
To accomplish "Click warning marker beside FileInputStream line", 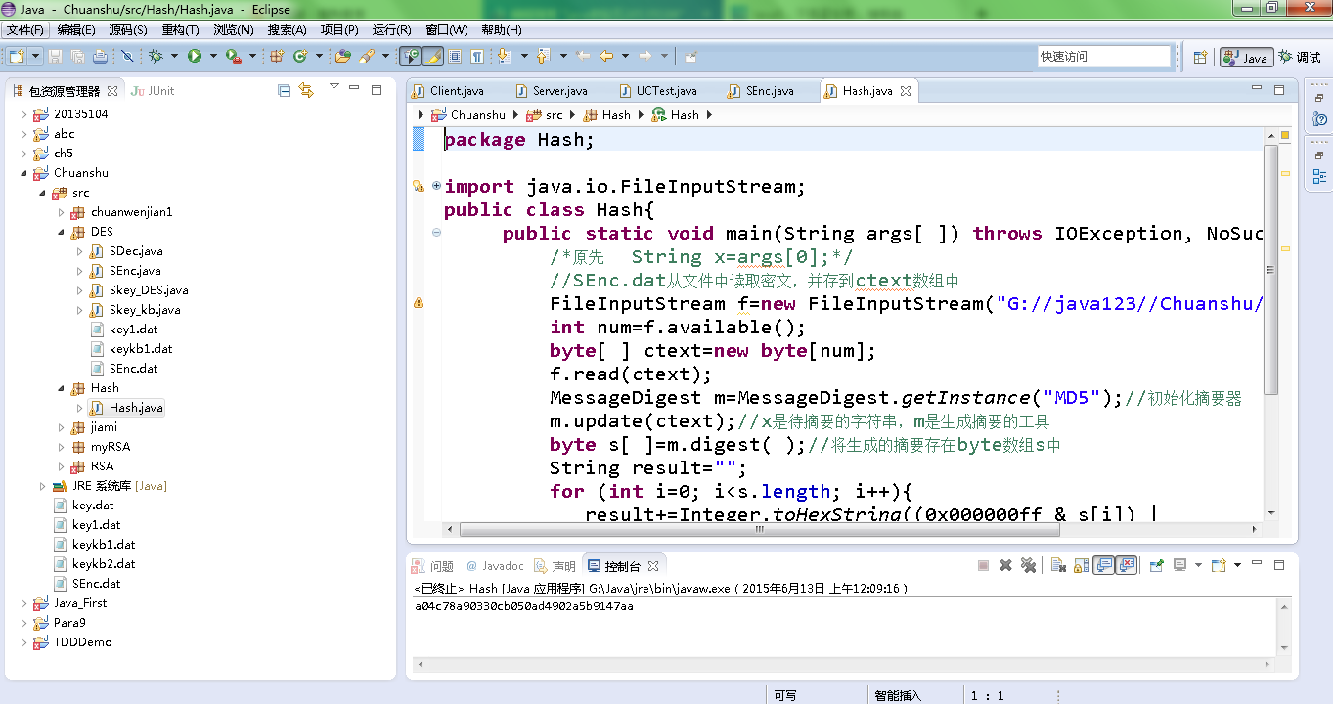I will pyautogui.click(x=419, y=303).
